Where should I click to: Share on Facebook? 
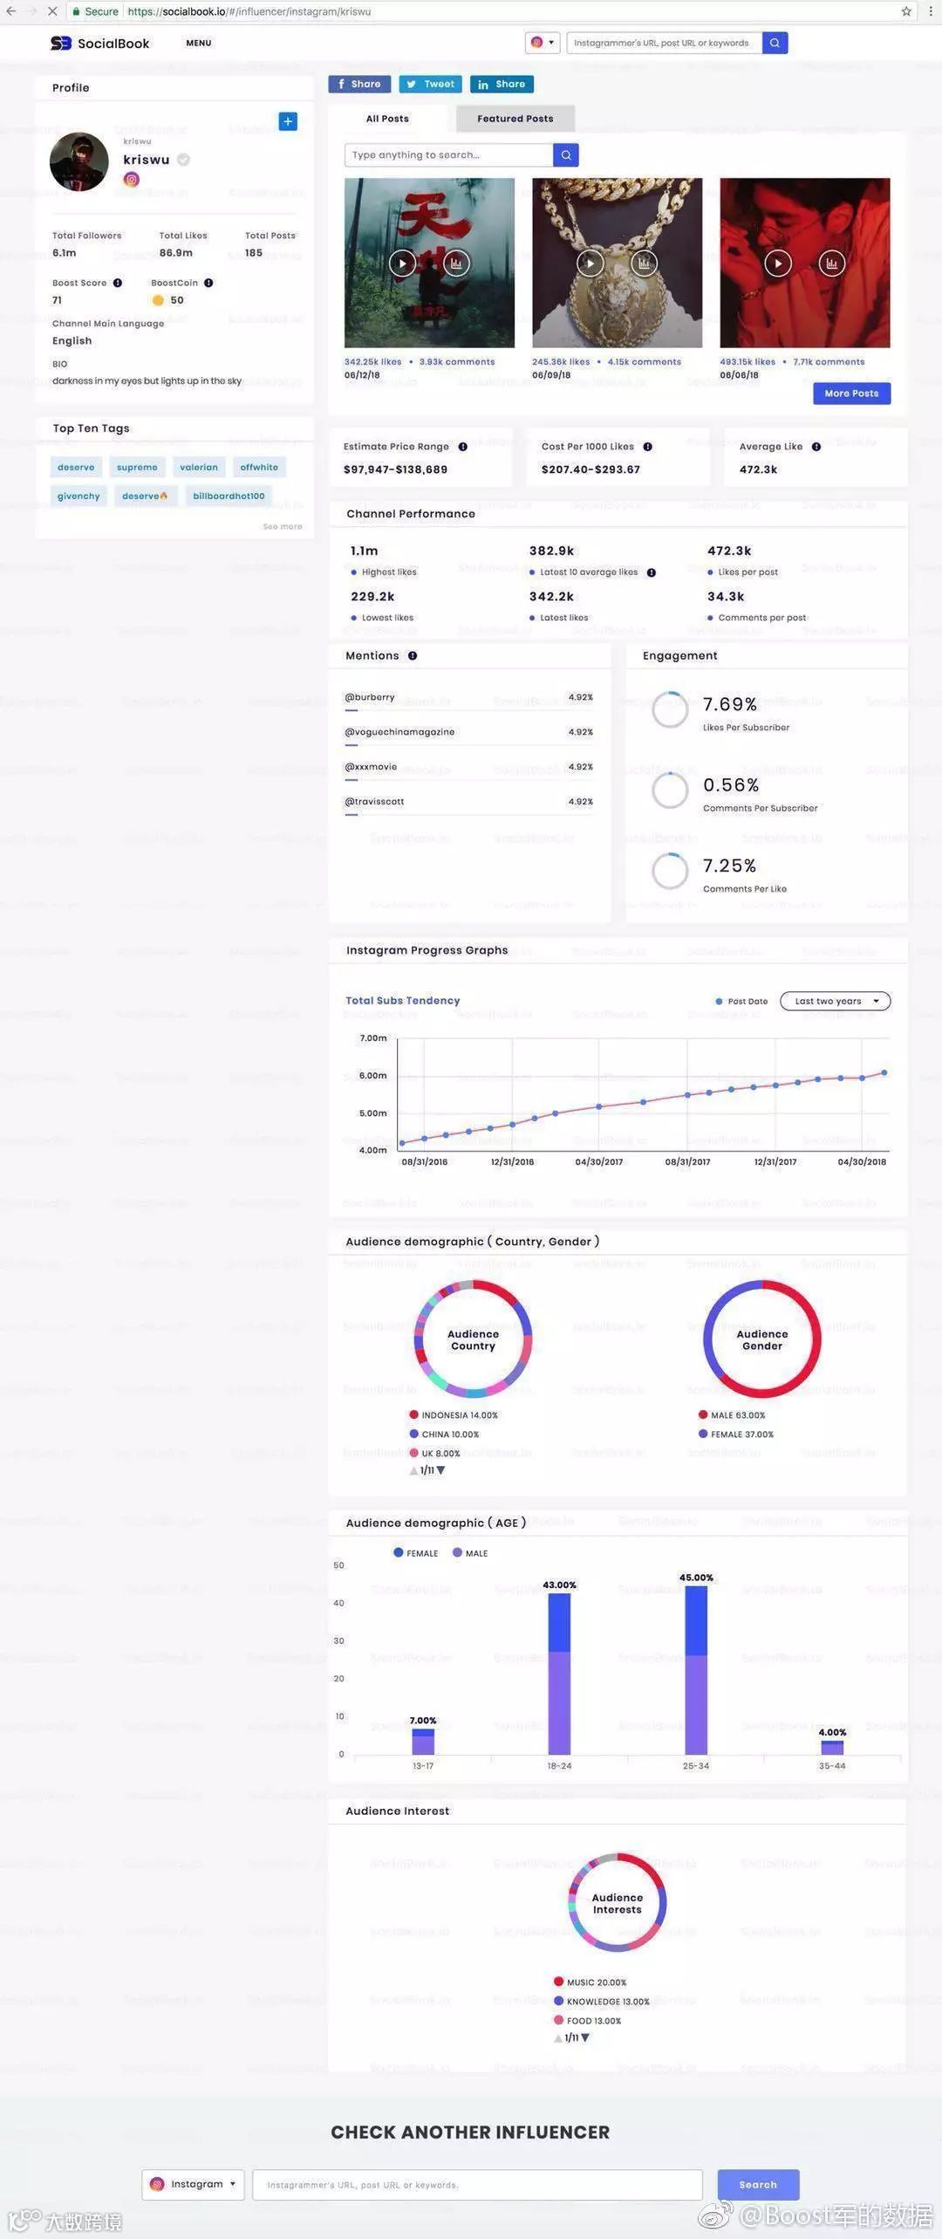click(x=359, y=84)
